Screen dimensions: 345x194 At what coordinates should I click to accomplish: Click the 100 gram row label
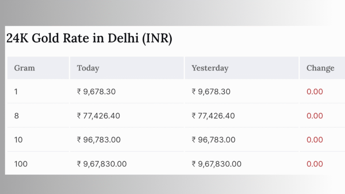tap(21, 164)
